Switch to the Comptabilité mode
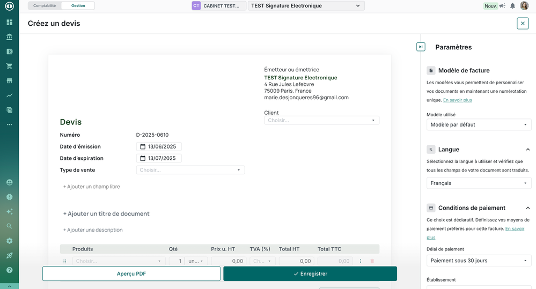Image resolution: width=536 pixels, height=289 pixels. point(45,6)
